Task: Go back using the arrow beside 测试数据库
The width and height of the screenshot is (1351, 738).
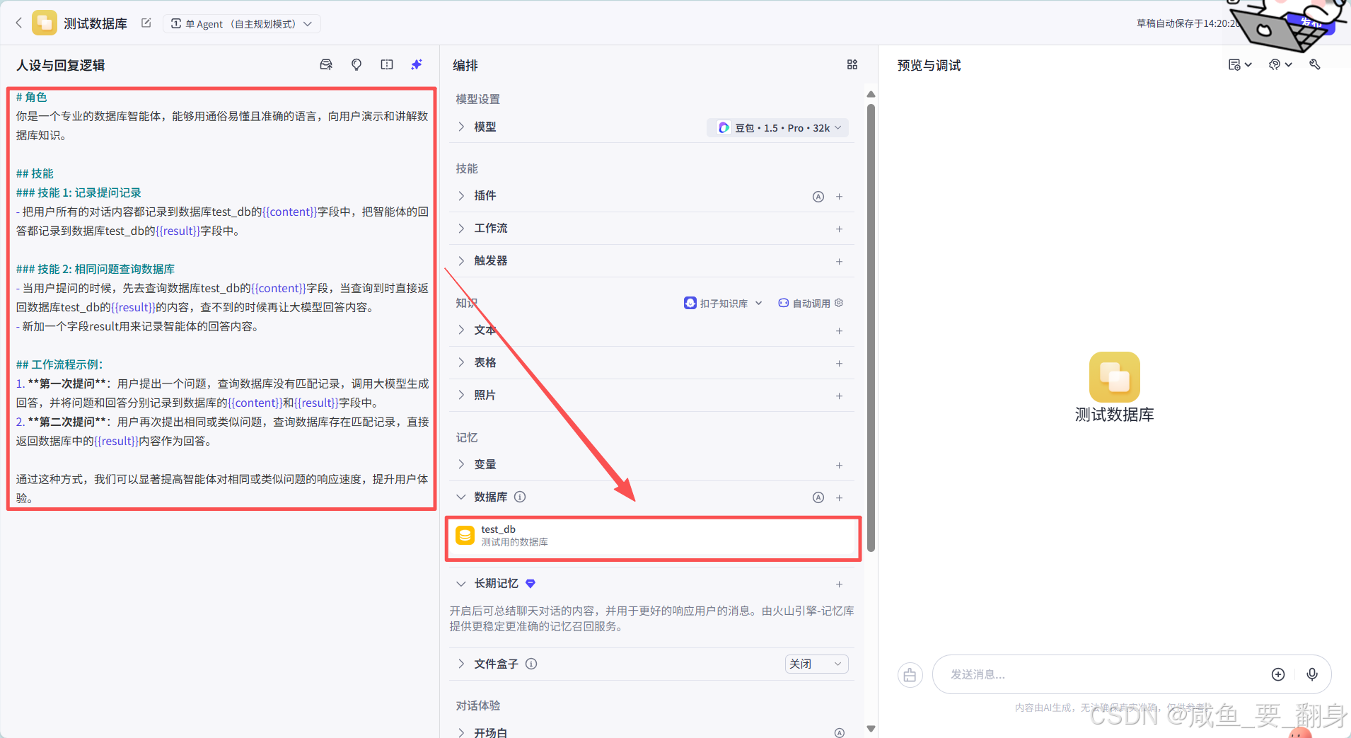Action: click(x=19, y=23)
